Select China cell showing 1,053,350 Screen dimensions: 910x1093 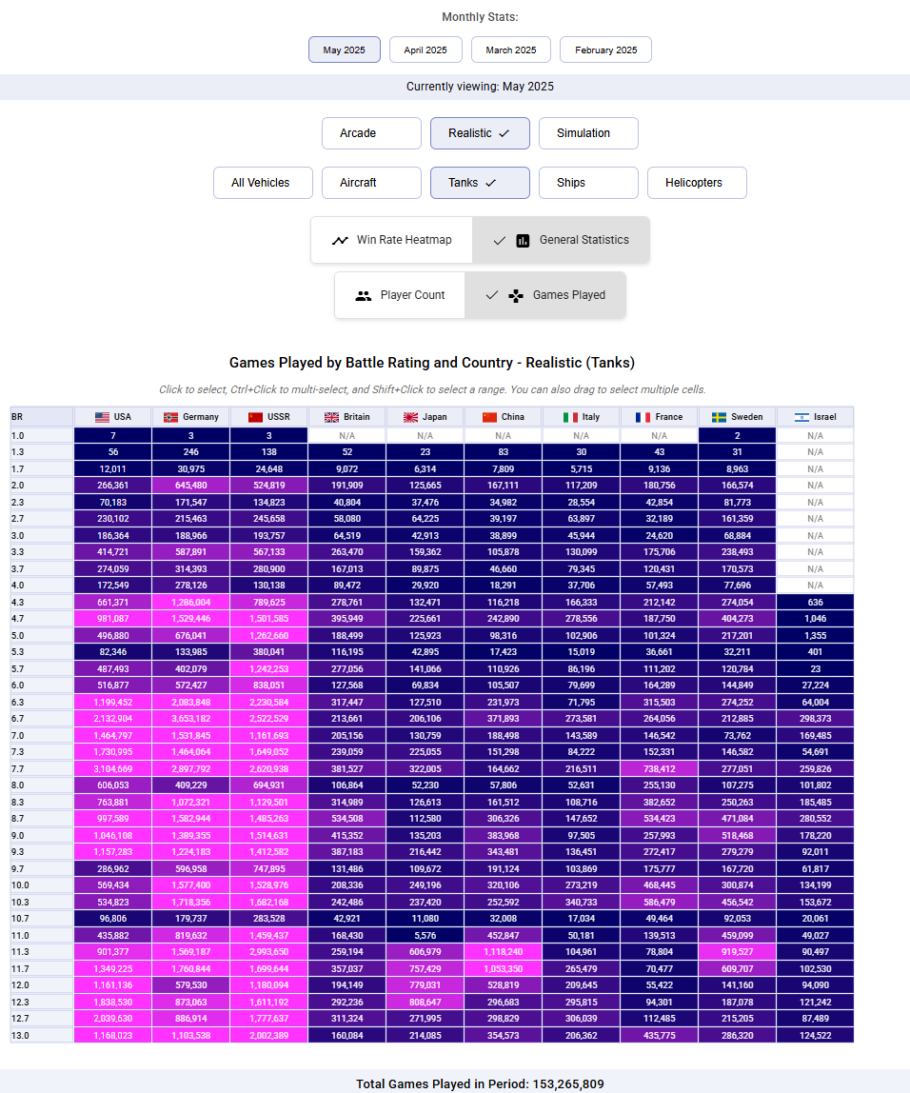[504, 969]
